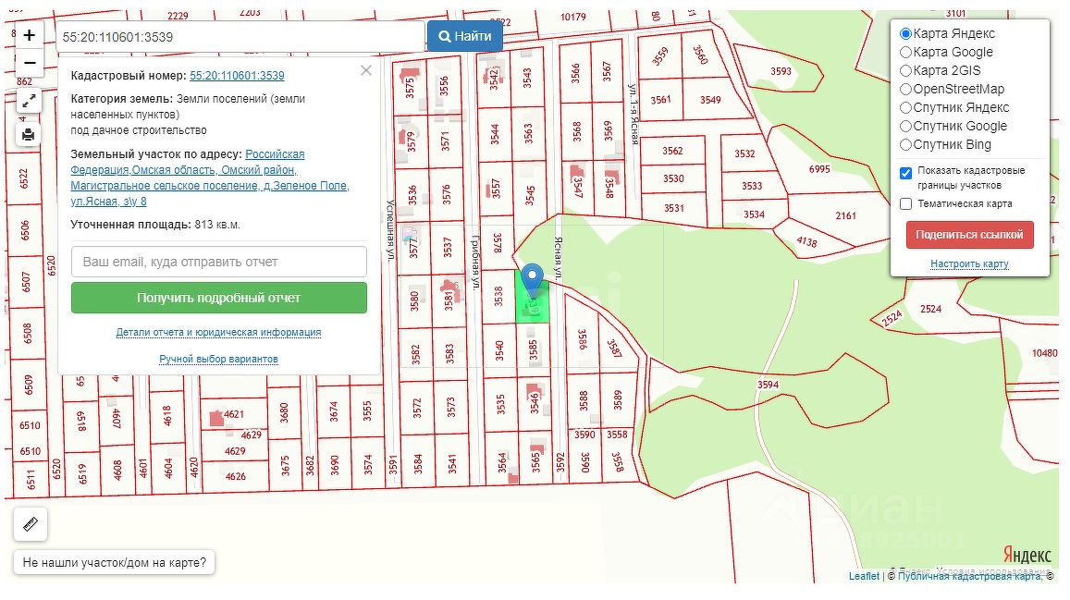
Task: Select parcel 3593 on map
Action: point(781,71)
